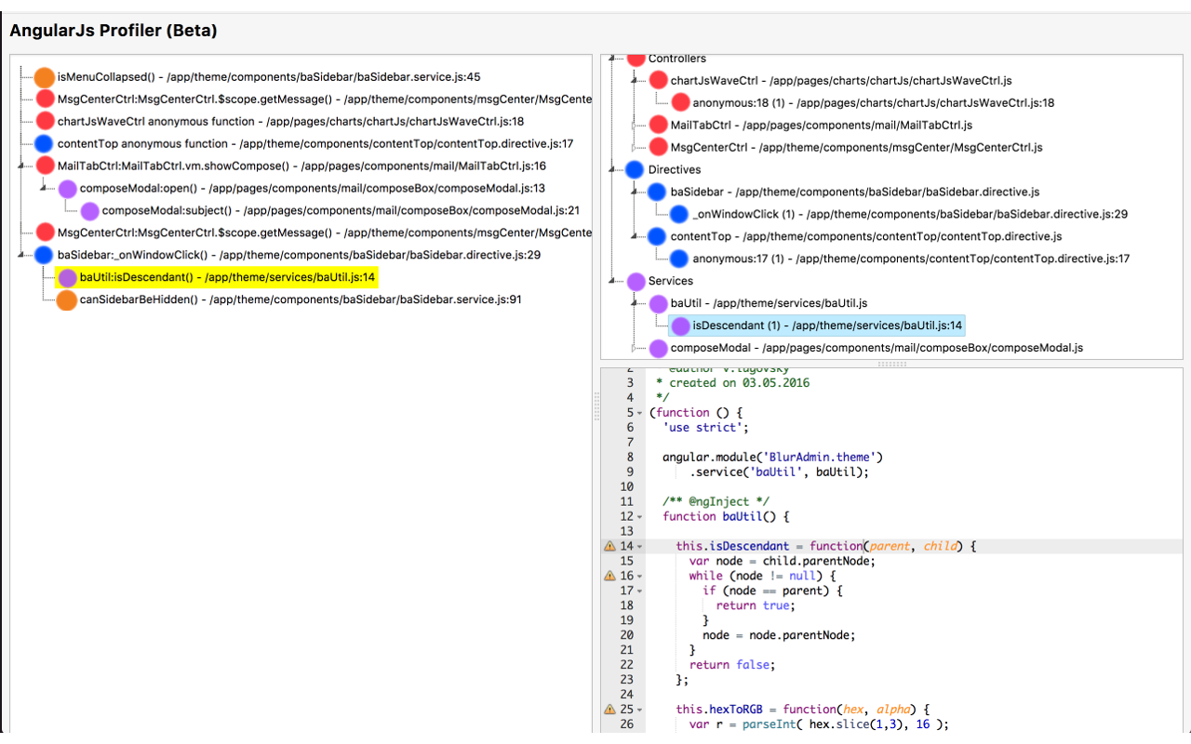1191x744 pixels.
Task: Click the red circle icon next to the Controllers group
Action: click(636, 58)
